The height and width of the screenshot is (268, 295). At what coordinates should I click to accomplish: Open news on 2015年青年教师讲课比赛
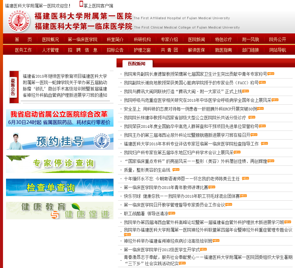[x=166, y=187]
